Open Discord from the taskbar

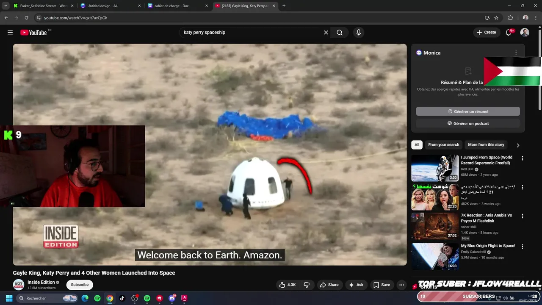(x=172, y=298)
